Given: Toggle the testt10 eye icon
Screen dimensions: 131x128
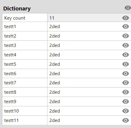Looking at the screenshot, I should click(125, 111).
